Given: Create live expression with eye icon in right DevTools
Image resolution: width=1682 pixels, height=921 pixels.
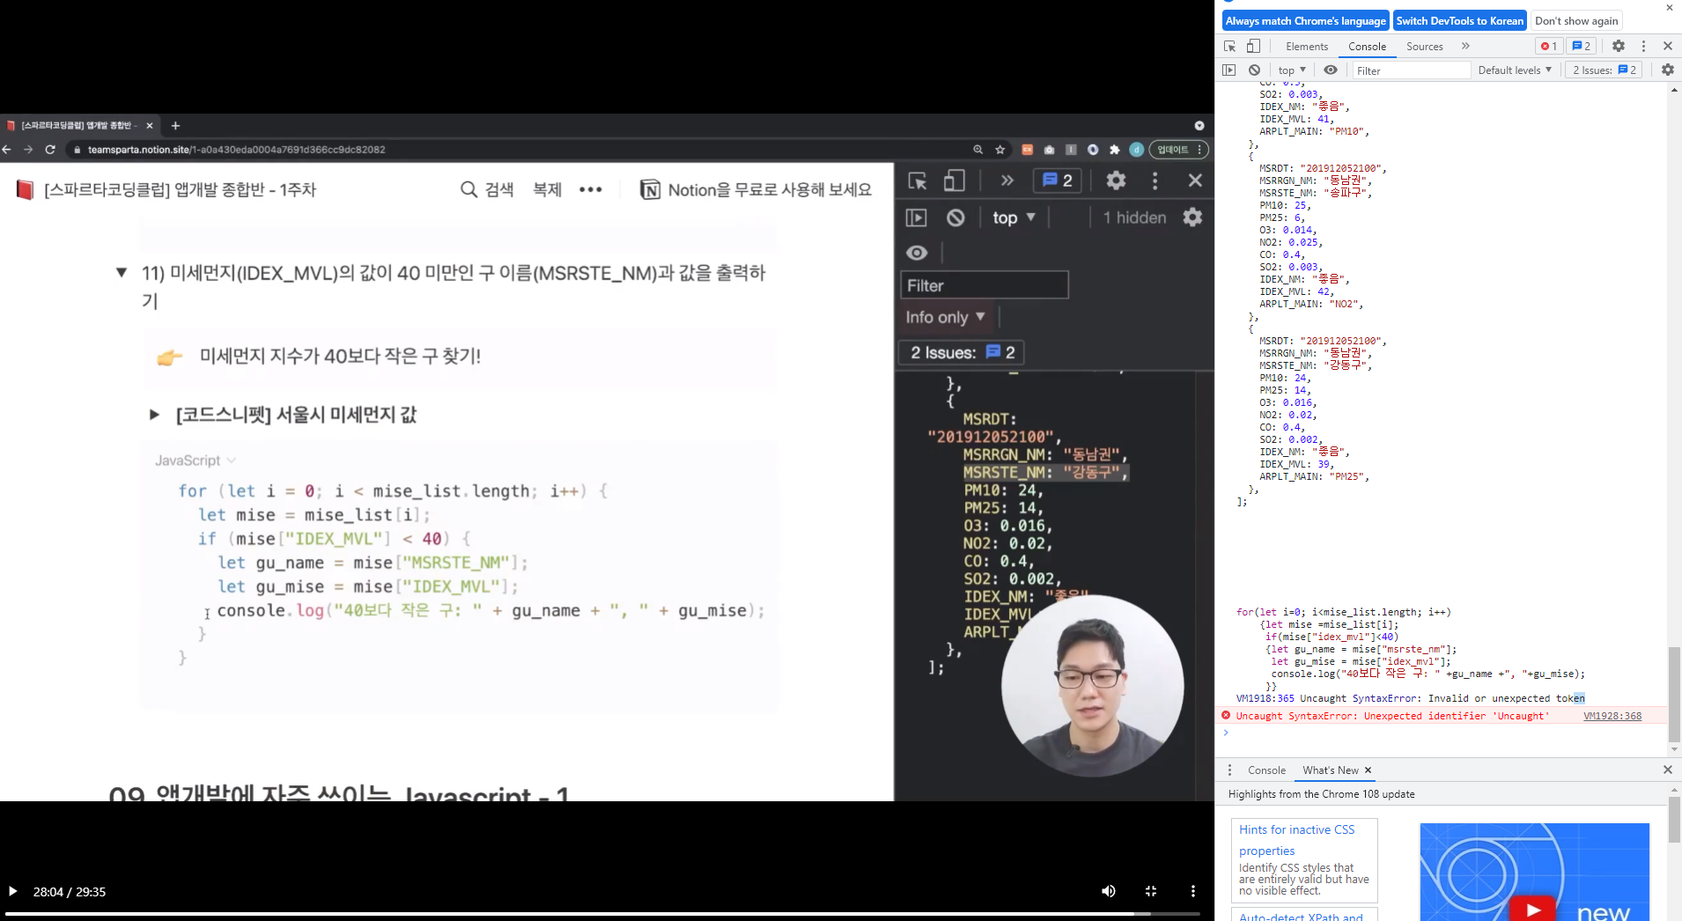Looking at the screenshot, I should coord(1331,70).
